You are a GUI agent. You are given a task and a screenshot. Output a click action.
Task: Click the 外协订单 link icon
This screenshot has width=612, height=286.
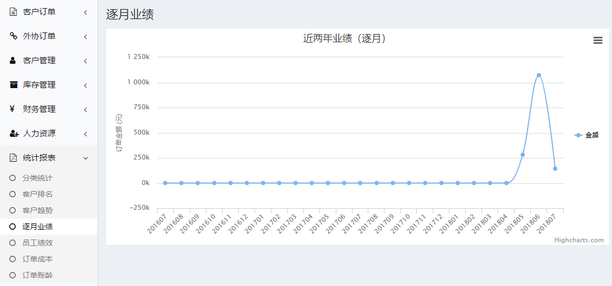coord(14,36)
